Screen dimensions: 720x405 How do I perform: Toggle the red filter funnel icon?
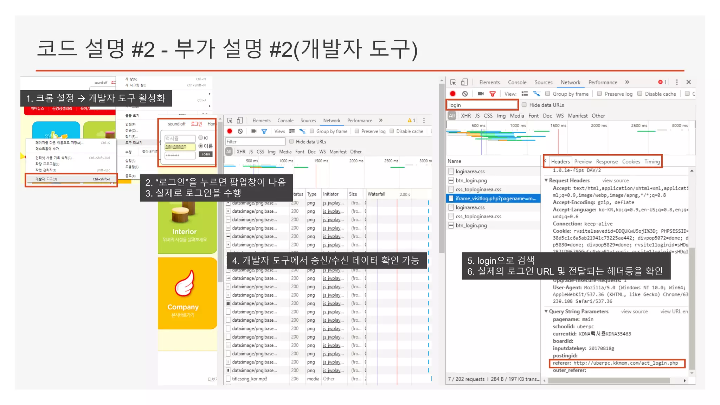[x=493, y=94]
